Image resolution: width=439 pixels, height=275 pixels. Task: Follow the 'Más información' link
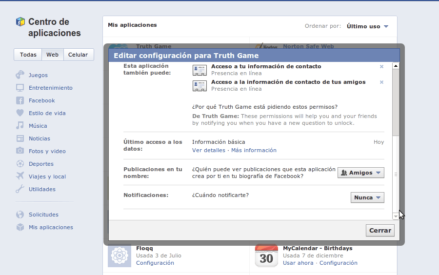[254, 150]
